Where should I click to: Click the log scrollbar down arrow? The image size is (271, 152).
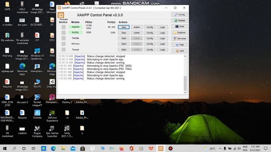[185, 92]
